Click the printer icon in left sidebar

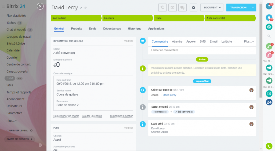[40, 145]
